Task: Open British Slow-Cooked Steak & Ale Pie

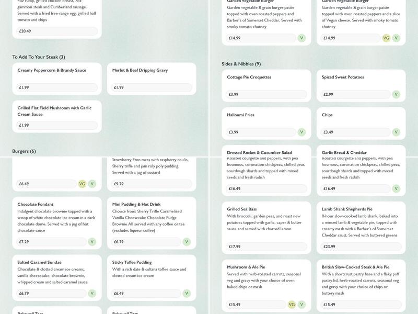Action: pos(355,267)
